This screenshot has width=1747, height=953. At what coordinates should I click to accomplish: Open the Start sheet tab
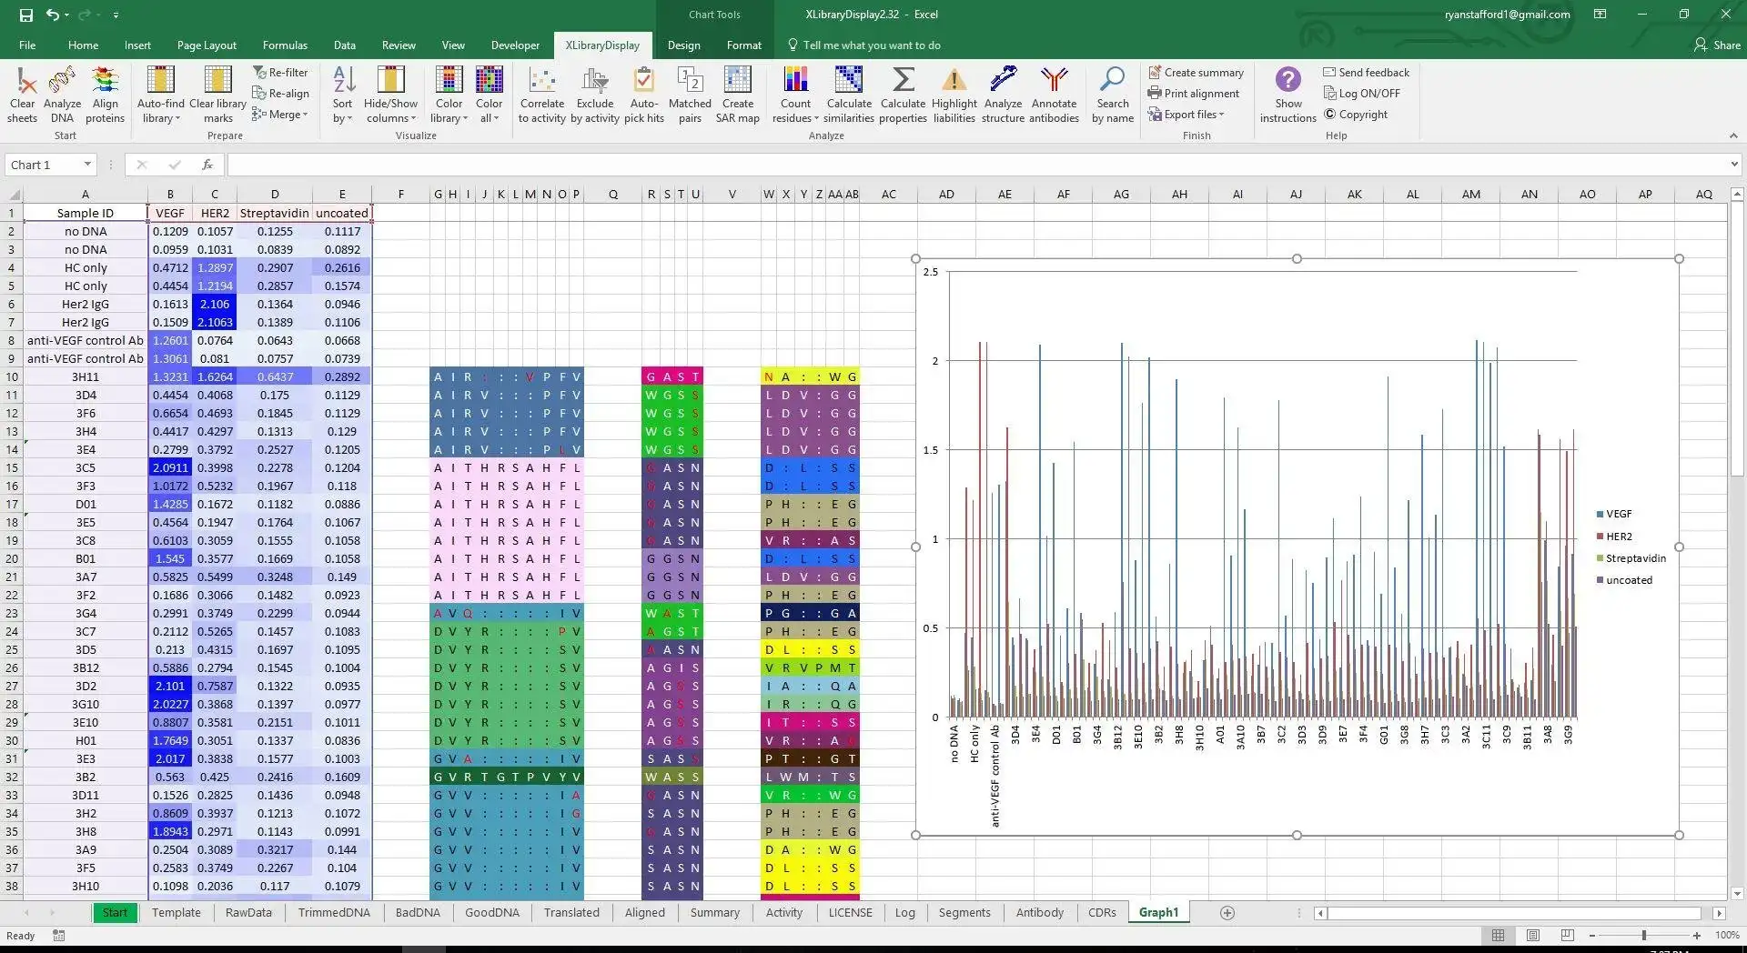115,912
